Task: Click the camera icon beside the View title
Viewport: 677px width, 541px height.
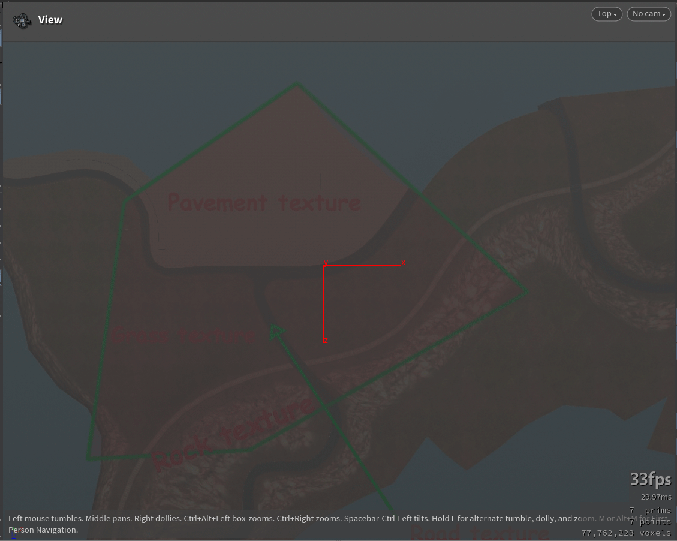Action: click(x=22, y=20)
